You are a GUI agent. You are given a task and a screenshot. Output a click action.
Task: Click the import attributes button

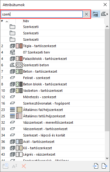click(x=95, y=166)
